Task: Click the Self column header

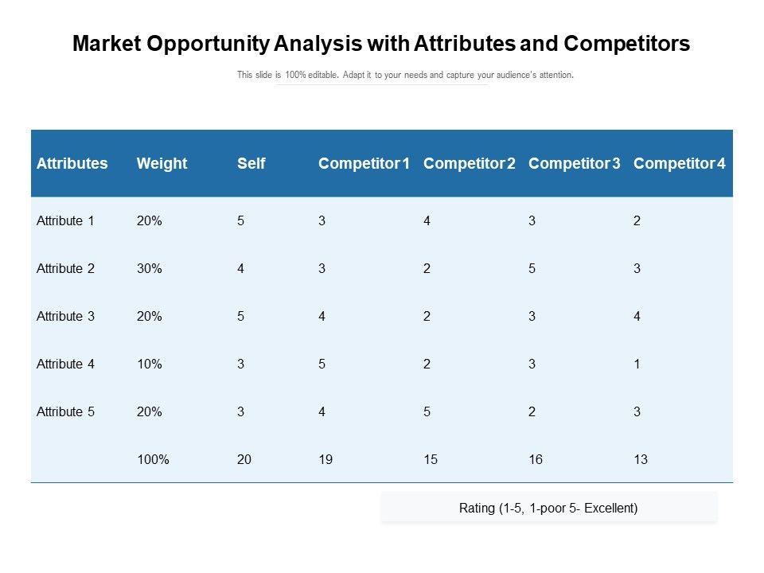Action: point(251,164)
